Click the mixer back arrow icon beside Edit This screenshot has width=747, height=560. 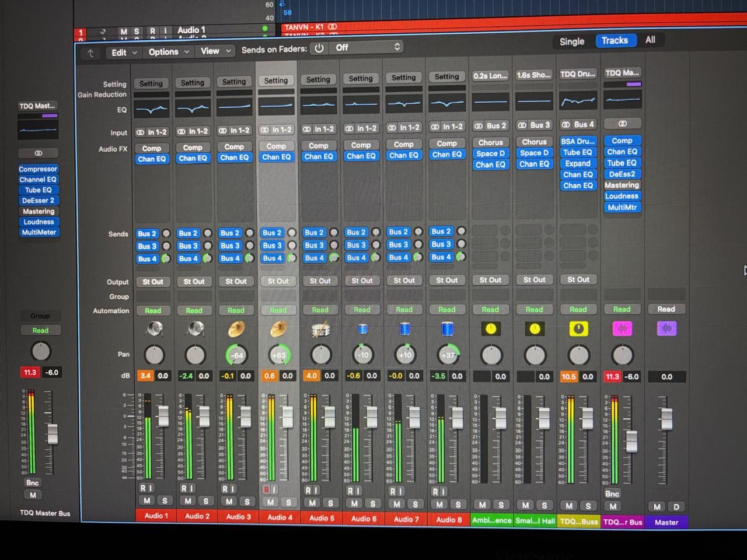[x=90, y=53]
